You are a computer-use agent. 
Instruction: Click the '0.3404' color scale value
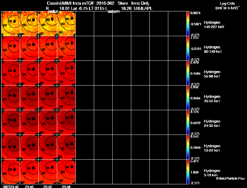point(195,98)
